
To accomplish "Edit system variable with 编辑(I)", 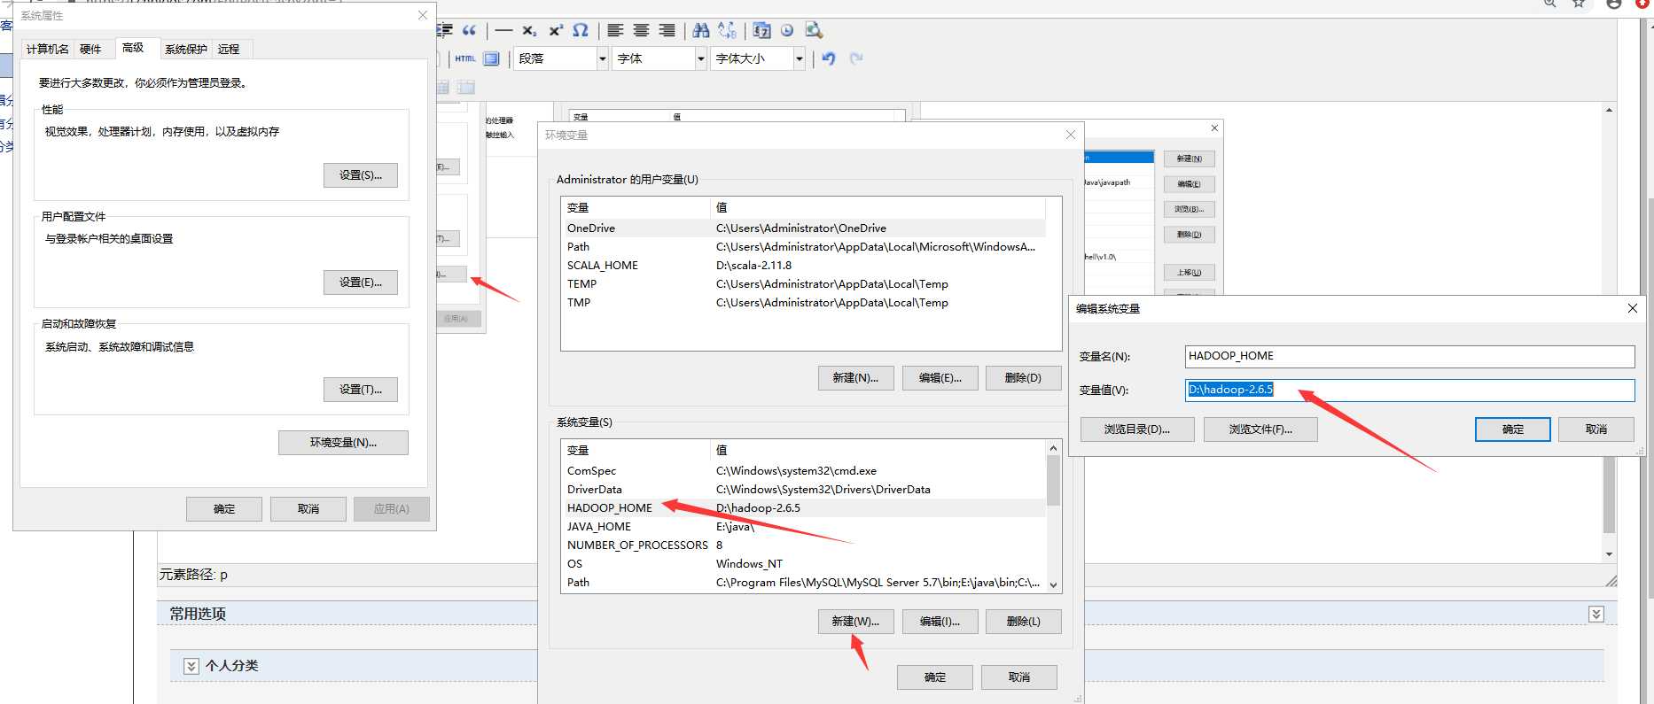I will click(x=940, y=622).
